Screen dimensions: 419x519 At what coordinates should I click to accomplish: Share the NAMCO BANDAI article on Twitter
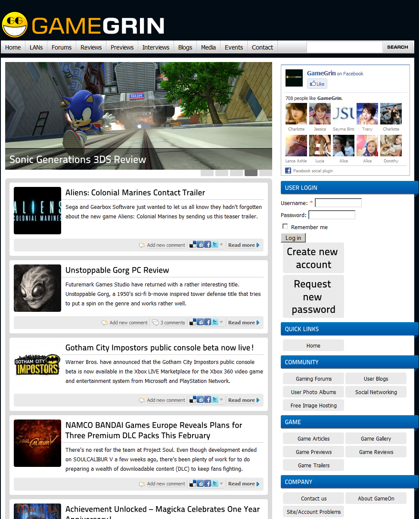[215, 483]
